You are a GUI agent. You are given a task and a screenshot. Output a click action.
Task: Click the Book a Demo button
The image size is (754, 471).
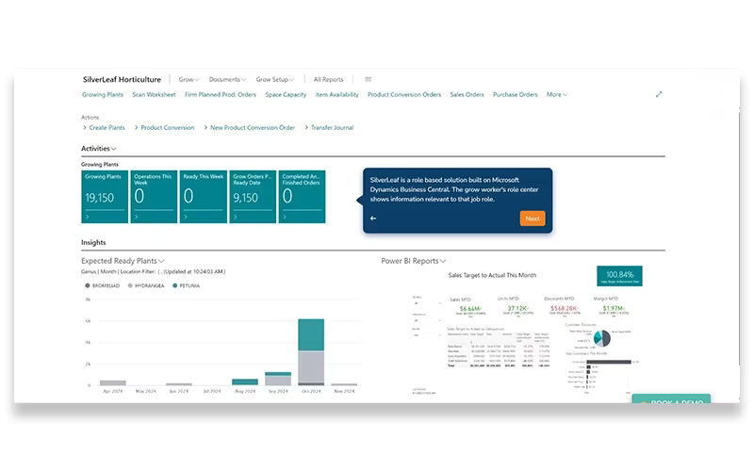pyautogui.click(x=671, y=399)
